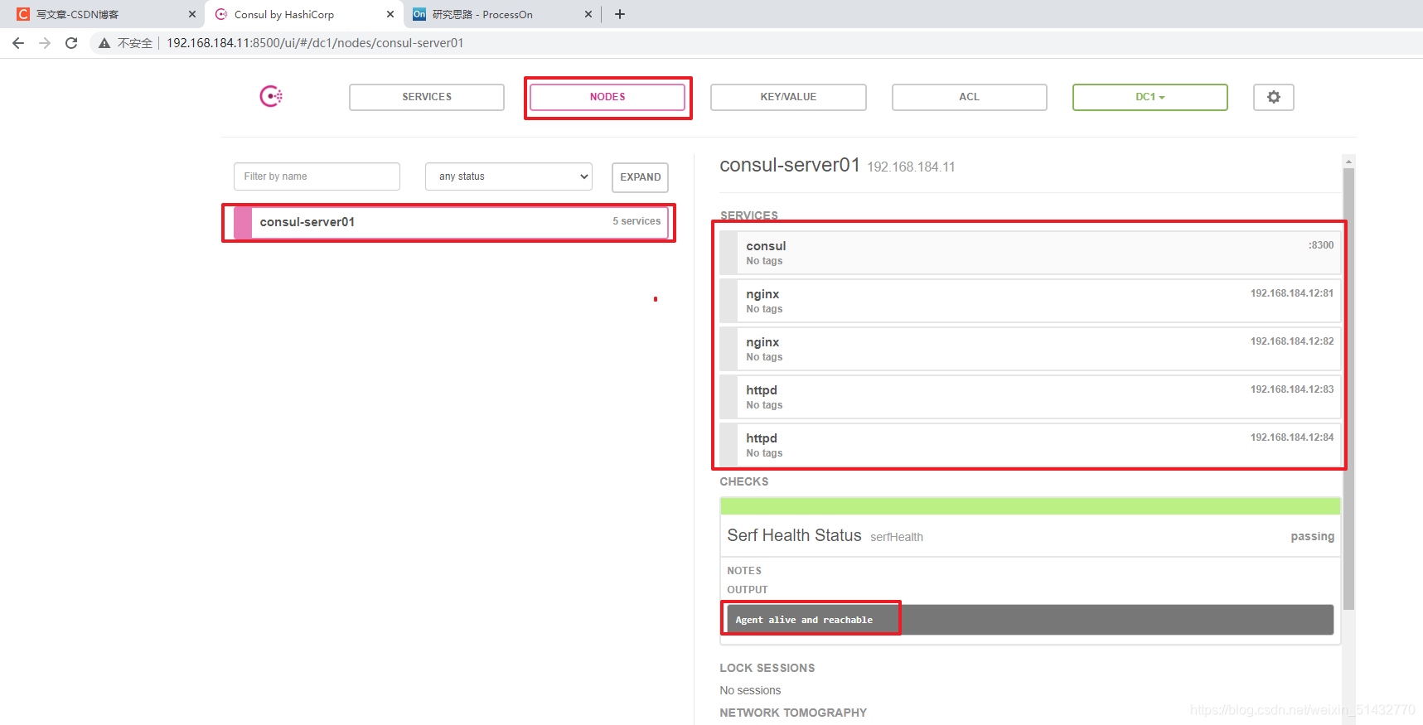Click the 'passing' status text
Viewport: 1423px width, 725px height.
(1312, 537)
